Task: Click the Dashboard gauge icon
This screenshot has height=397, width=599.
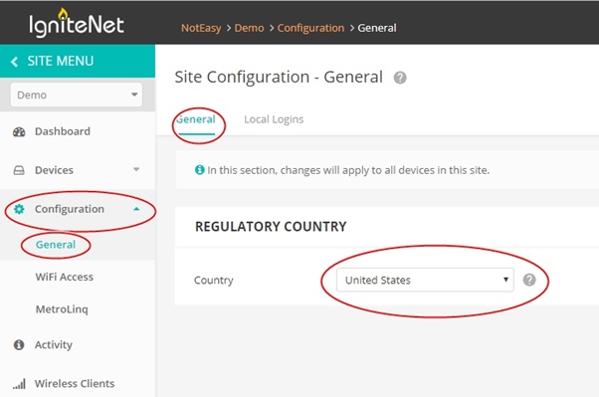Action: coord(19,131)
